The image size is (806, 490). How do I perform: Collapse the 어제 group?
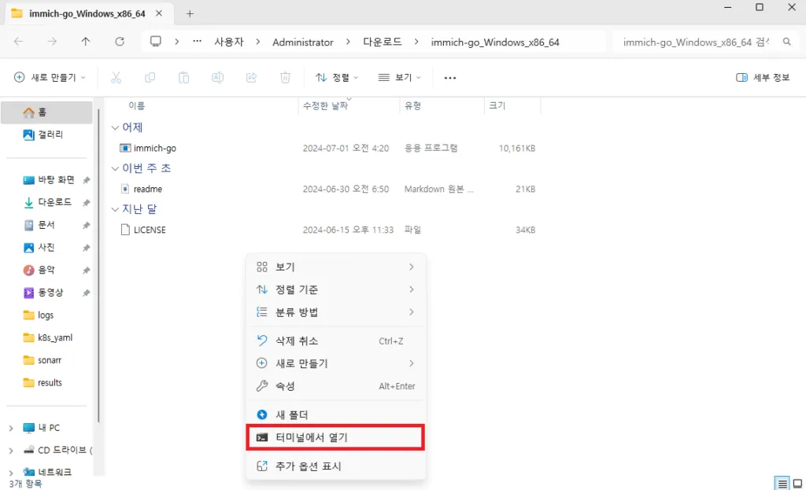tap(116, 127)
